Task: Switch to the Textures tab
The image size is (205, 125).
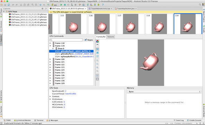Action: coord(110,37)
